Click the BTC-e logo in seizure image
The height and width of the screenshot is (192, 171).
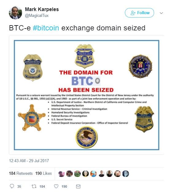coord(86,81)
